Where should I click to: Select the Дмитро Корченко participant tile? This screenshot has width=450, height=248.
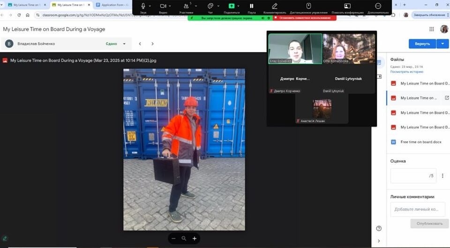295,79
